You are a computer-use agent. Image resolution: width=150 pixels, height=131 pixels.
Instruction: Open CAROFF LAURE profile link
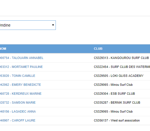pyautogui.click(x=17, y=120)
